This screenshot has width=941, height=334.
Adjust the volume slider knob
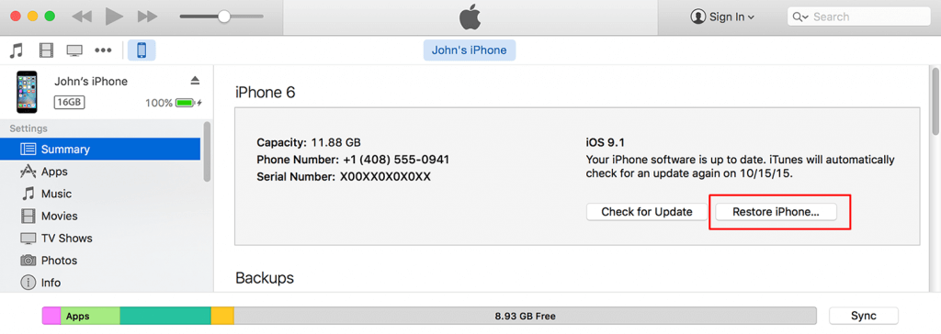(224, 17)
